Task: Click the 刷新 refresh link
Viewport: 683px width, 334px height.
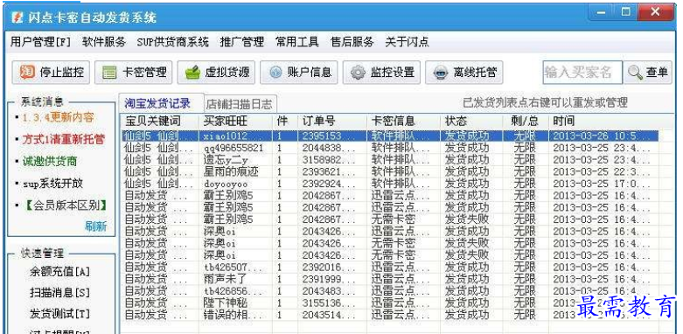Action: tap(96, 226)
